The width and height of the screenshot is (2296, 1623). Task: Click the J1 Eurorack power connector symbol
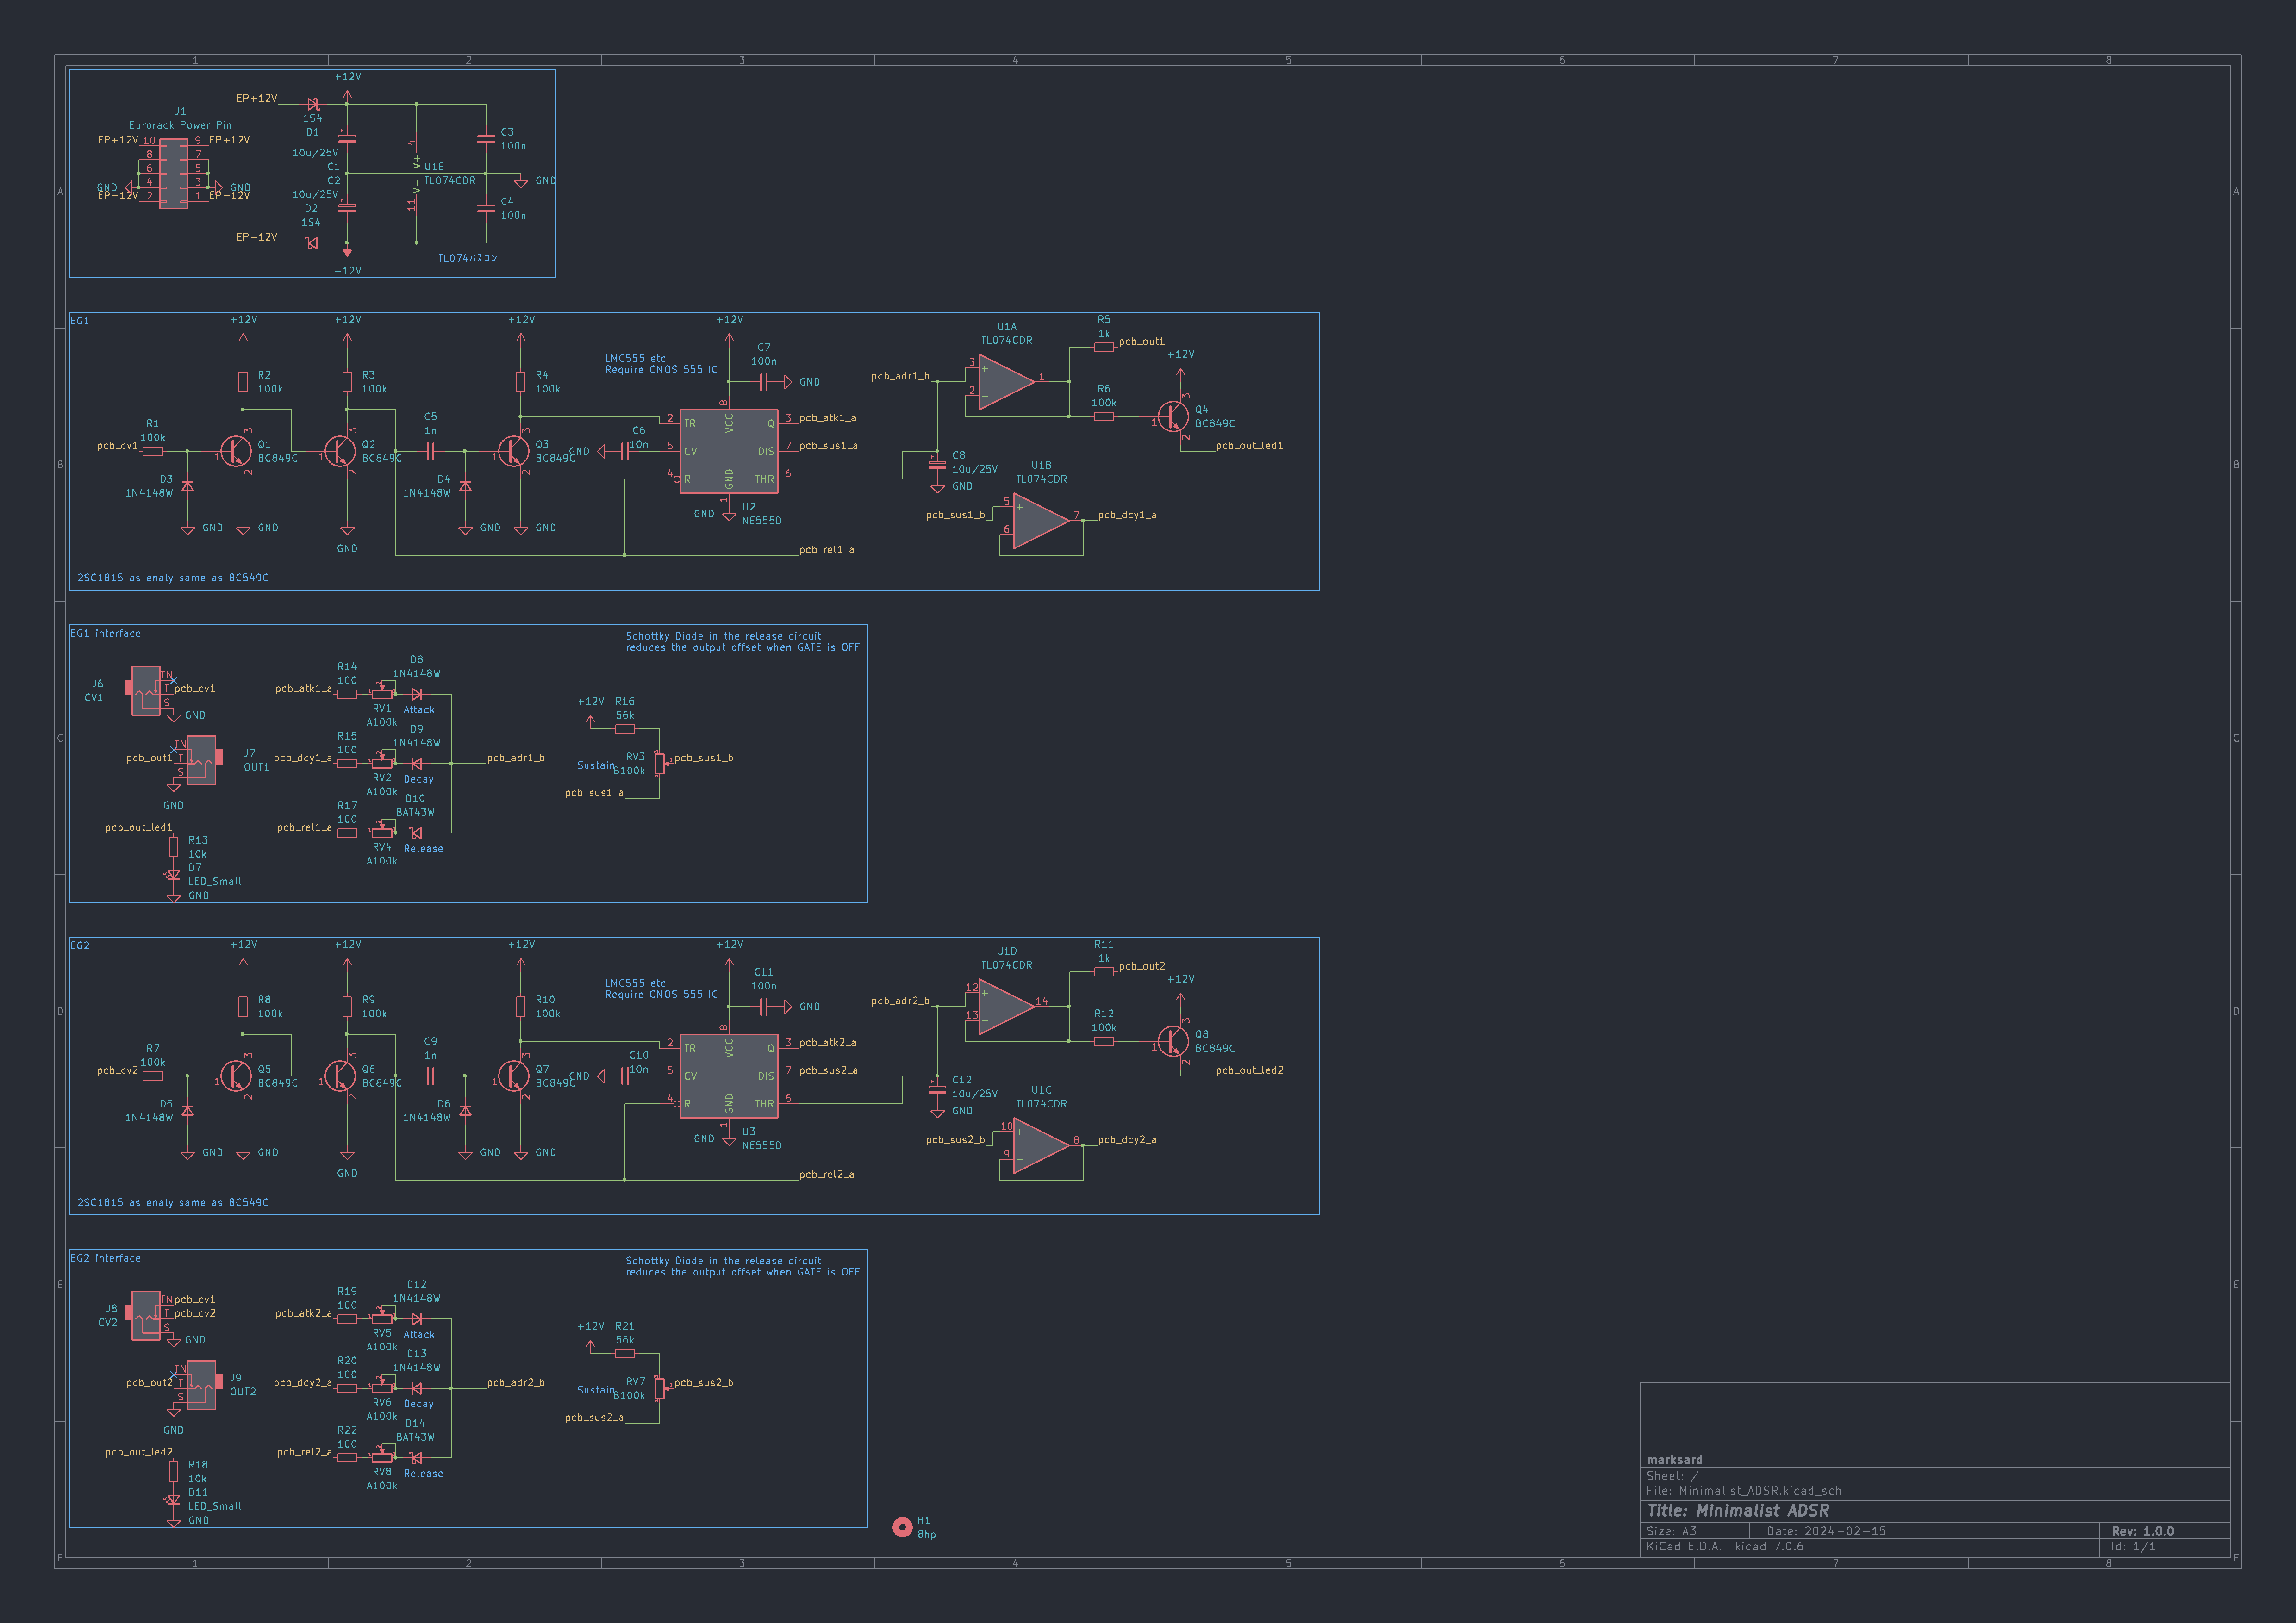pos(173,174)
